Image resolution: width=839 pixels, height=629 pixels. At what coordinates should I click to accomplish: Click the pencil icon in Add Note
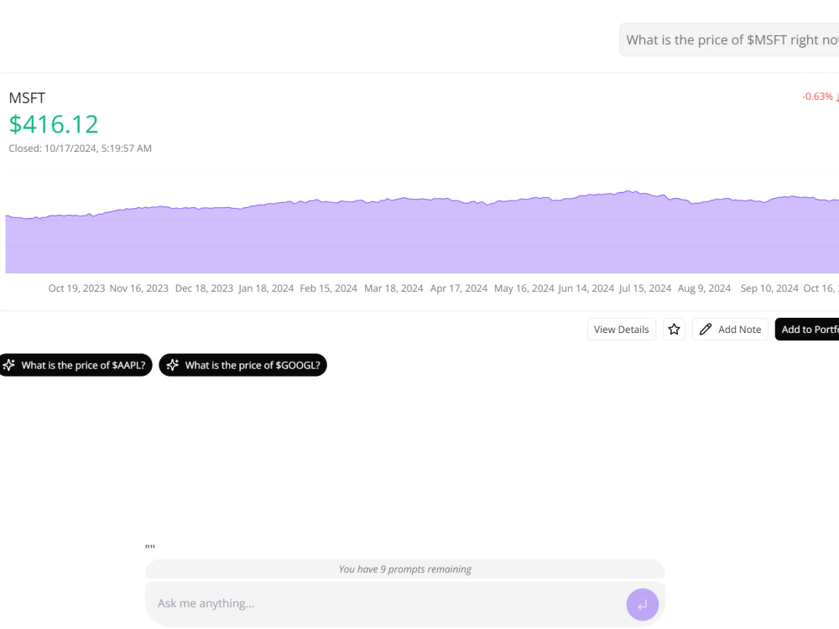(x=706, y=330)
